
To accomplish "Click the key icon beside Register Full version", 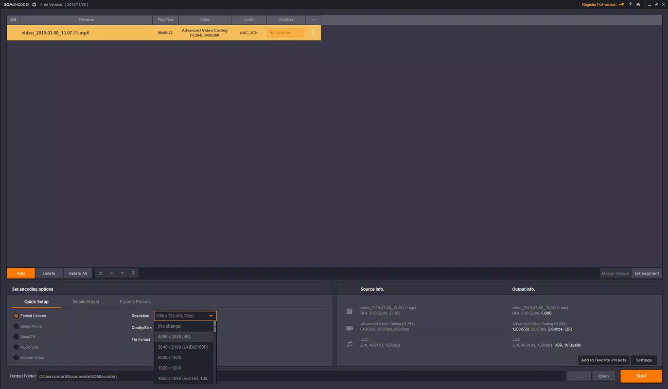I will click(x=621, y=4).
